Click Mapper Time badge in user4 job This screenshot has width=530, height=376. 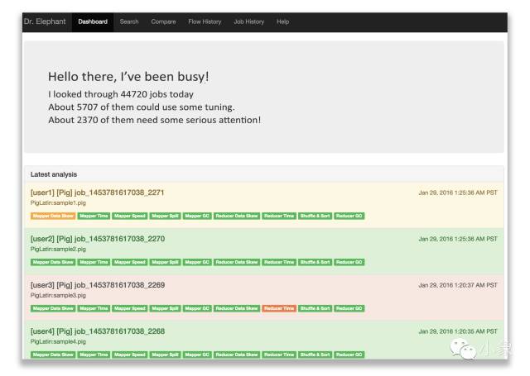pos(94,355)
